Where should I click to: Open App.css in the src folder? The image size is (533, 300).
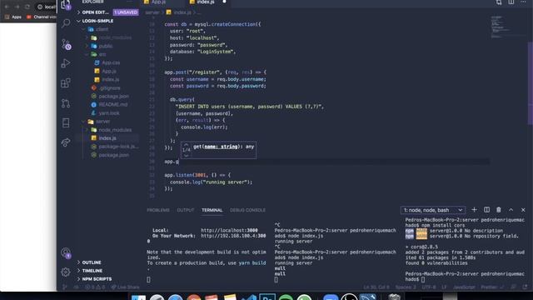pos(111,62)
